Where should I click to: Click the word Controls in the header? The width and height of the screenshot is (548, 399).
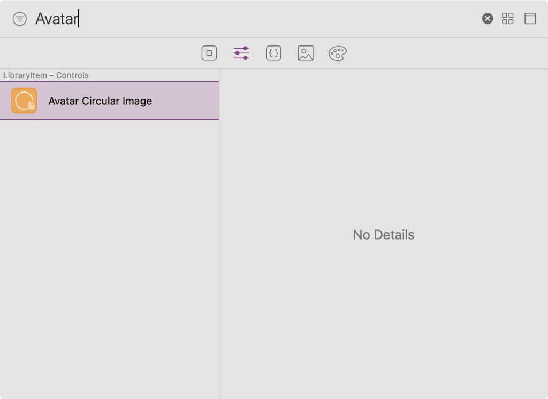click(x=72, y=75)
